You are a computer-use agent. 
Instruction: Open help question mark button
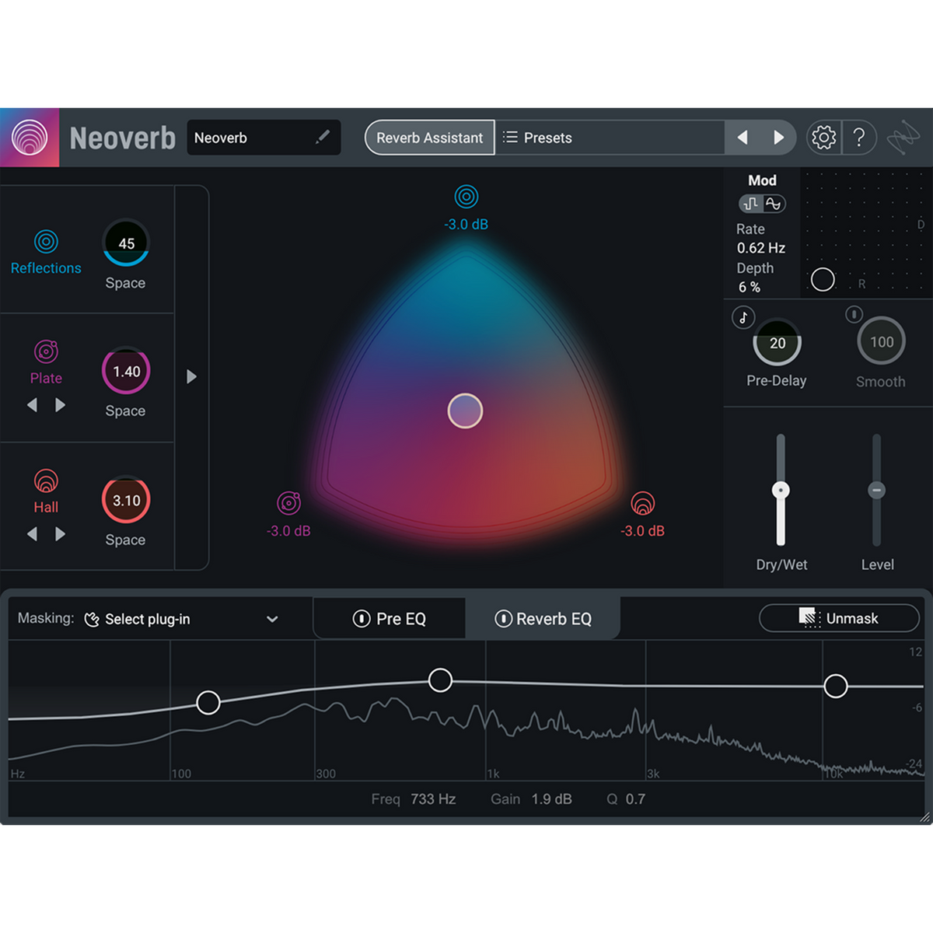[x=859, y=138]
